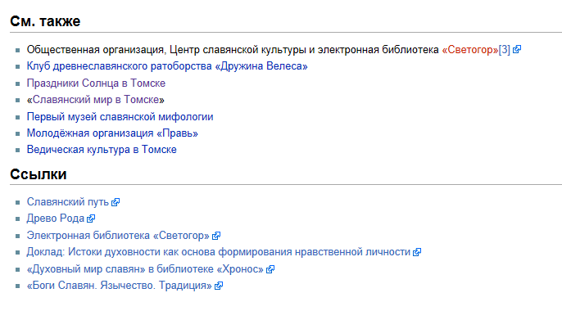Click external link icon beside Древо Рода
The height and width of the screenshot is (311, 562).
(x=91, y=219)
